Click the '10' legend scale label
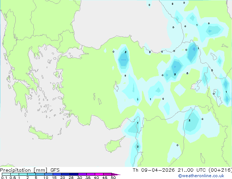This screenshot has width=232, height=179. pos(46,178)
